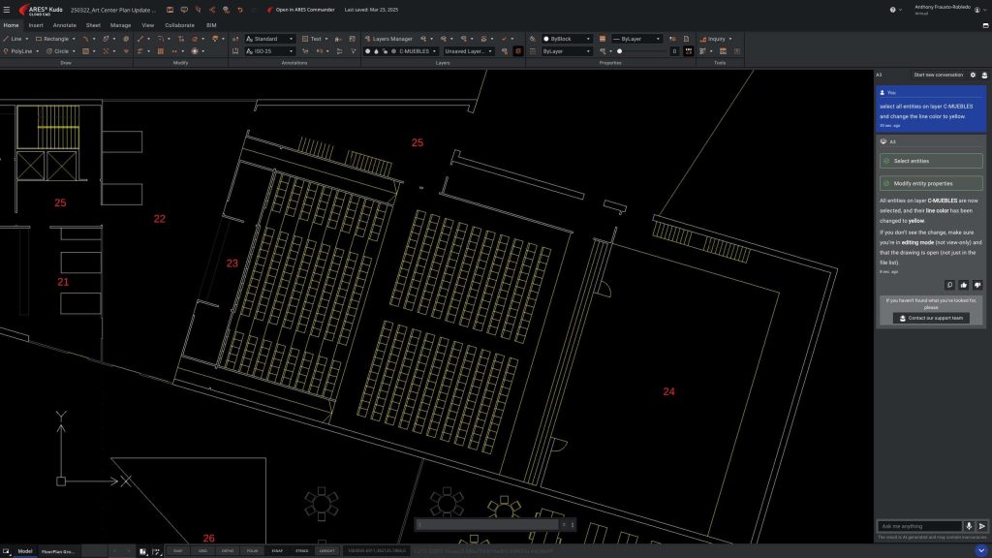Click the hatch pattern tool in Draw group
This screenshot has width=992, height=558.
point(85,51)
